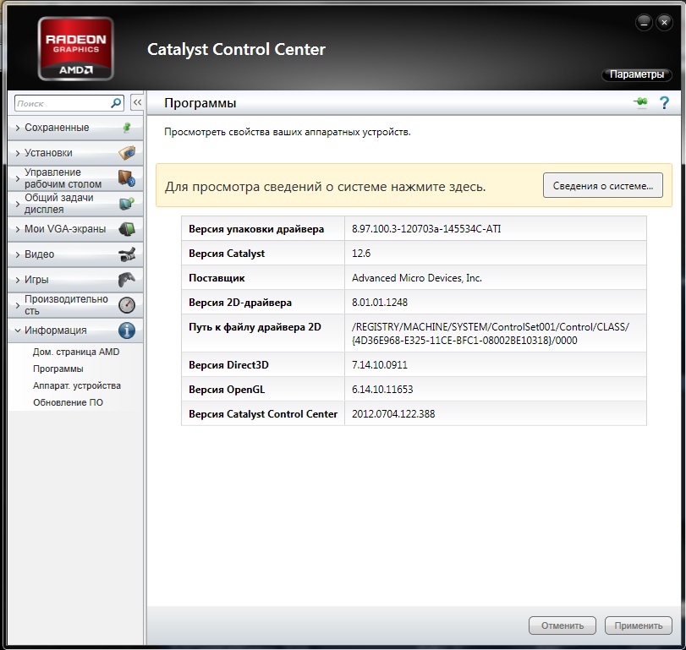Expand the Мои VGA-экраны section
The width and height of the screenshot is (686, 650).
tap(18, 229)
